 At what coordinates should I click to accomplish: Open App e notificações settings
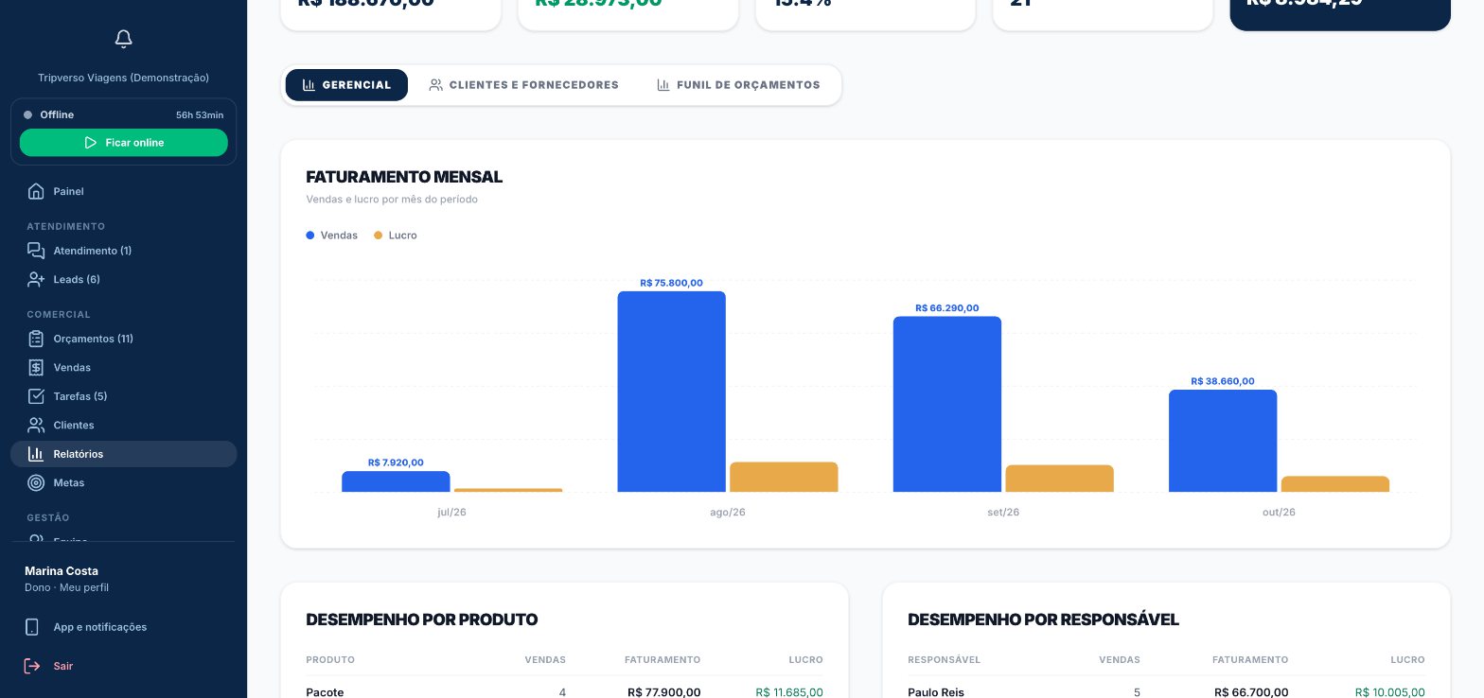124,627
